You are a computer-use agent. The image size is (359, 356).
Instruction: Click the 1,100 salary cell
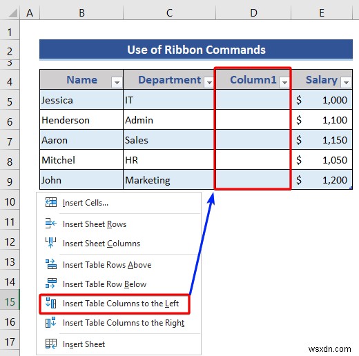[322, 120]
